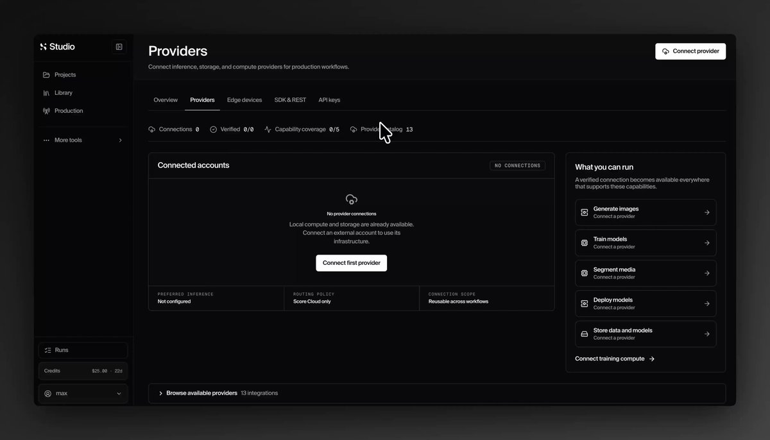
Task: Open Projects via its folder icon
Action: (46, 75)
